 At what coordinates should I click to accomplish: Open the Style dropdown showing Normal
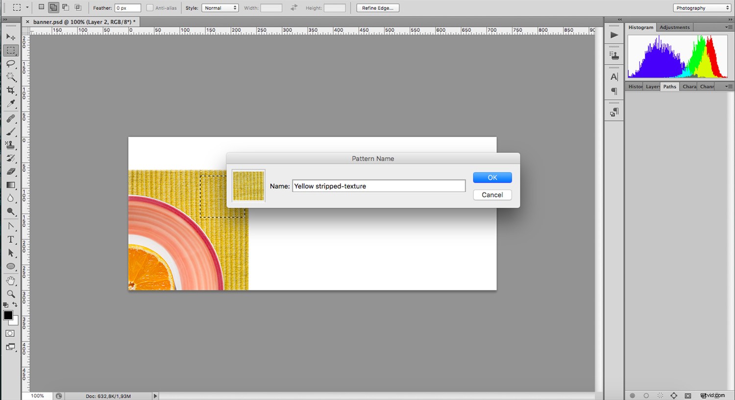coord(220,7)
